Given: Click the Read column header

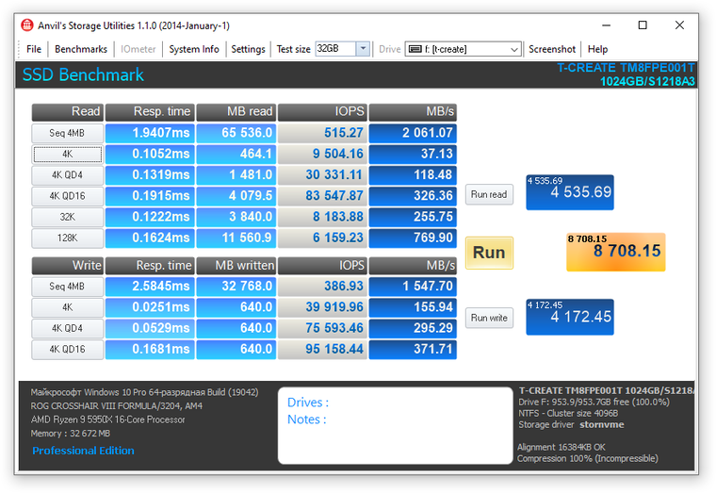Looking at the screenshot, I should [x=68, y=112].
